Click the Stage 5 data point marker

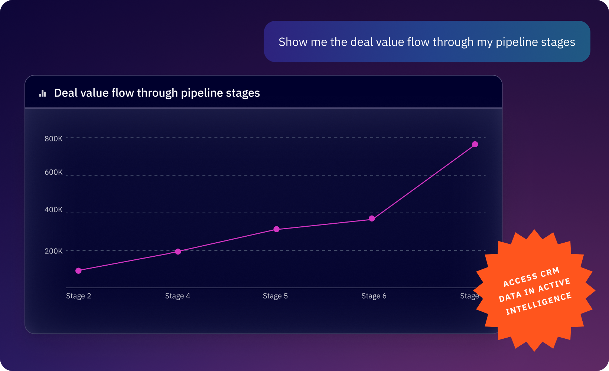coord(277,229)
